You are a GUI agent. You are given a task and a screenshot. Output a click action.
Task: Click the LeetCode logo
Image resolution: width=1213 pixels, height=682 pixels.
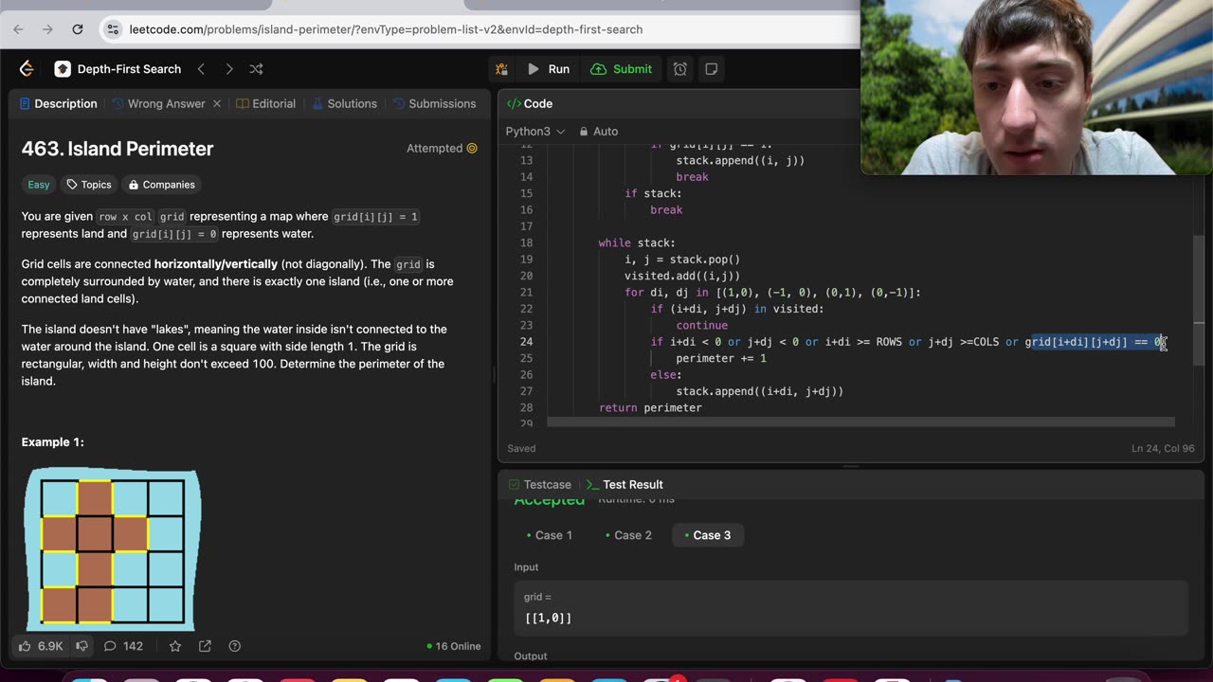pyautogui.click(x=27, y=69)
